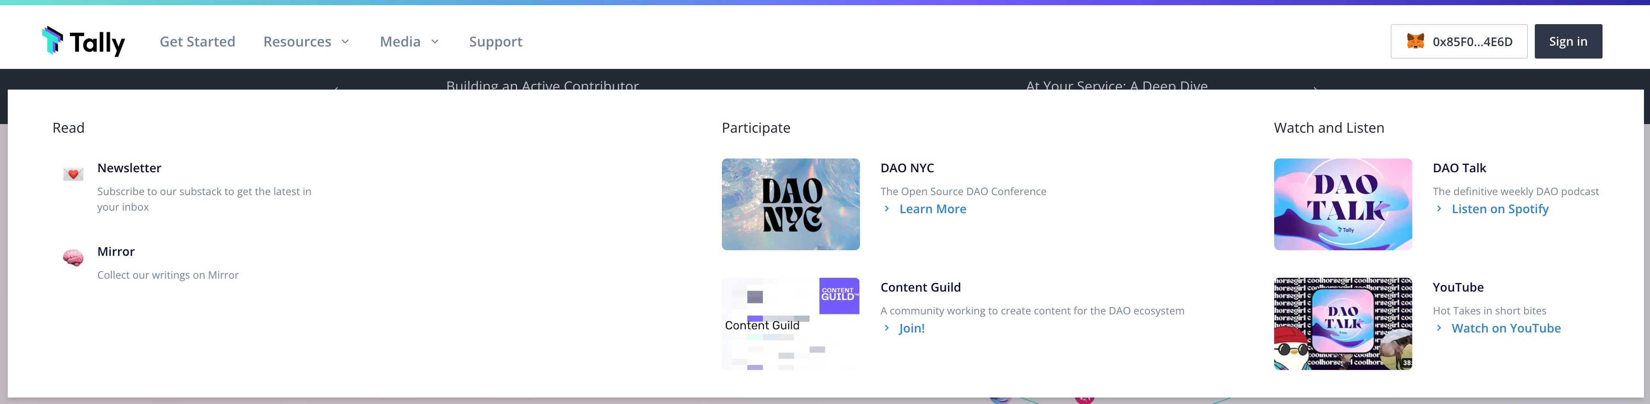Click the 0x85F0...4E6D wallet address button
This screenshot has height=404, width=1650.
[1458, 41]
